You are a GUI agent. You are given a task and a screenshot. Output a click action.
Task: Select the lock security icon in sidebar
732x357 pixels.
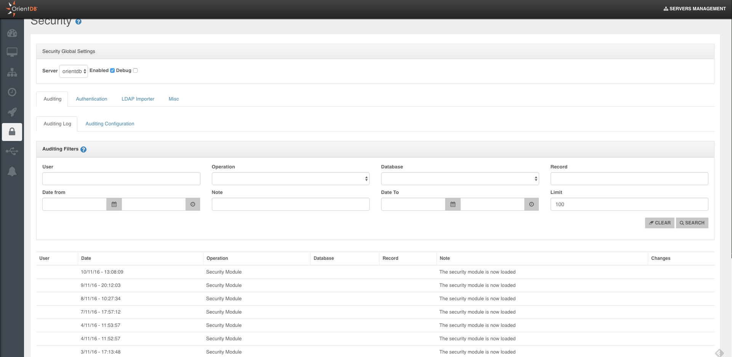(x=12, y=132)
